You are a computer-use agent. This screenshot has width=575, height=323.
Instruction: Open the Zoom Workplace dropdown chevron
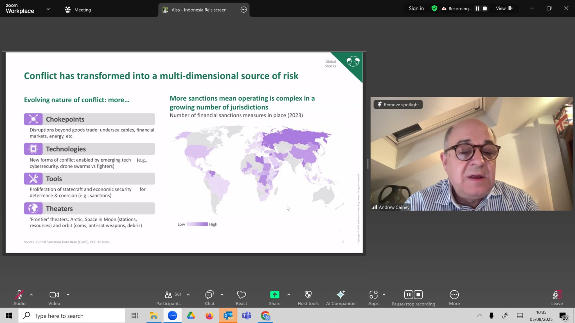pyautogui.click(x=48, y=9)
